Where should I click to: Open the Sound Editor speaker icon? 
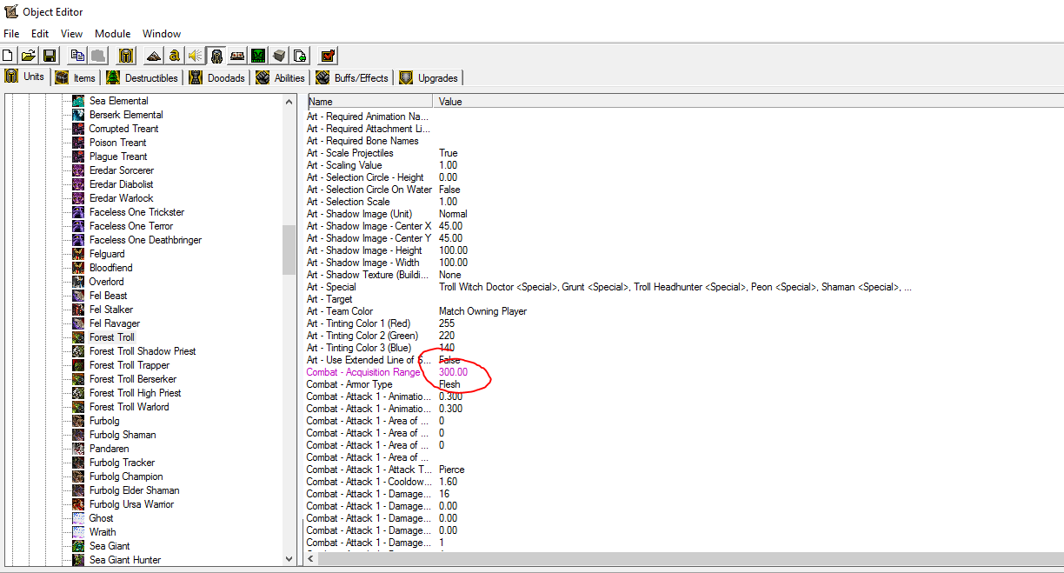coord(196,56)
